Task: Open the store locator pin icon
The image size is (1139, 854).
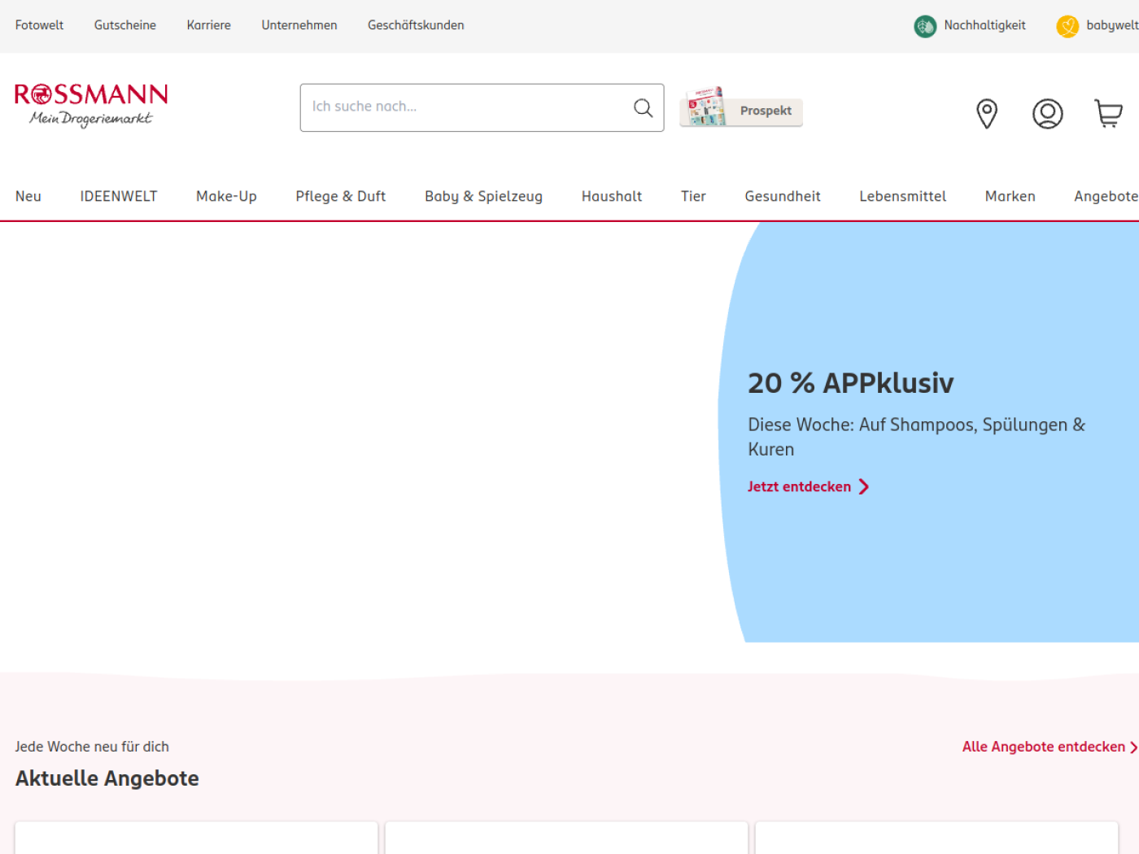Action: click(987, 114)
